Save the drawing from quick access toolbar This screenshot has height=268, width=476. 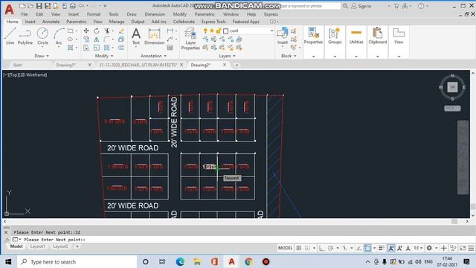pyautogui.click(x=39, y=6)
